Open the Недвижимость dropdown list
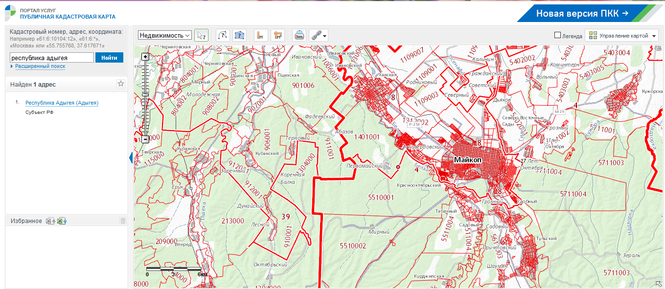The image size is (665, 289). [164, 35]
